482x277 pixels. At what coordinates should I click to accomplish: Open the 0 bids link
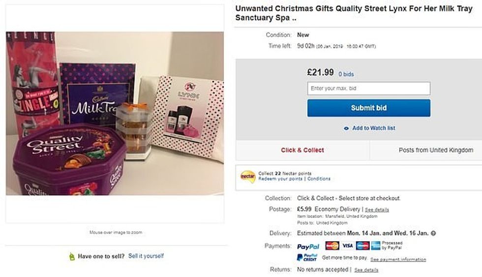(x=346, y=74)
